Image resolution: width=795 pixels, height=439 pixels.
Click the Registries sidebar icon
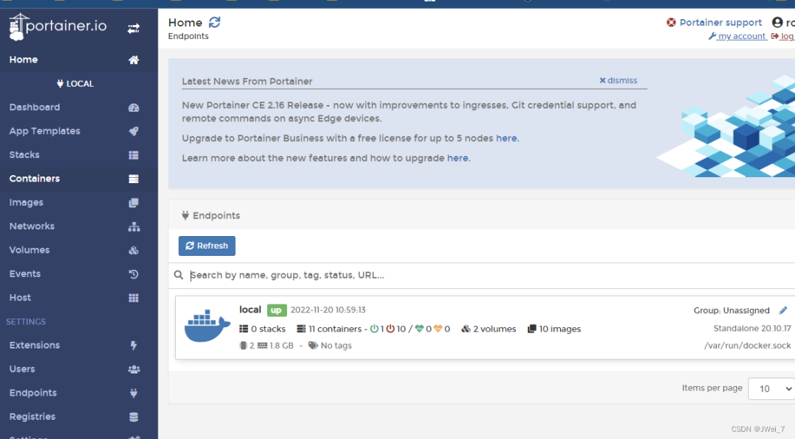click(x=133, y=416)
